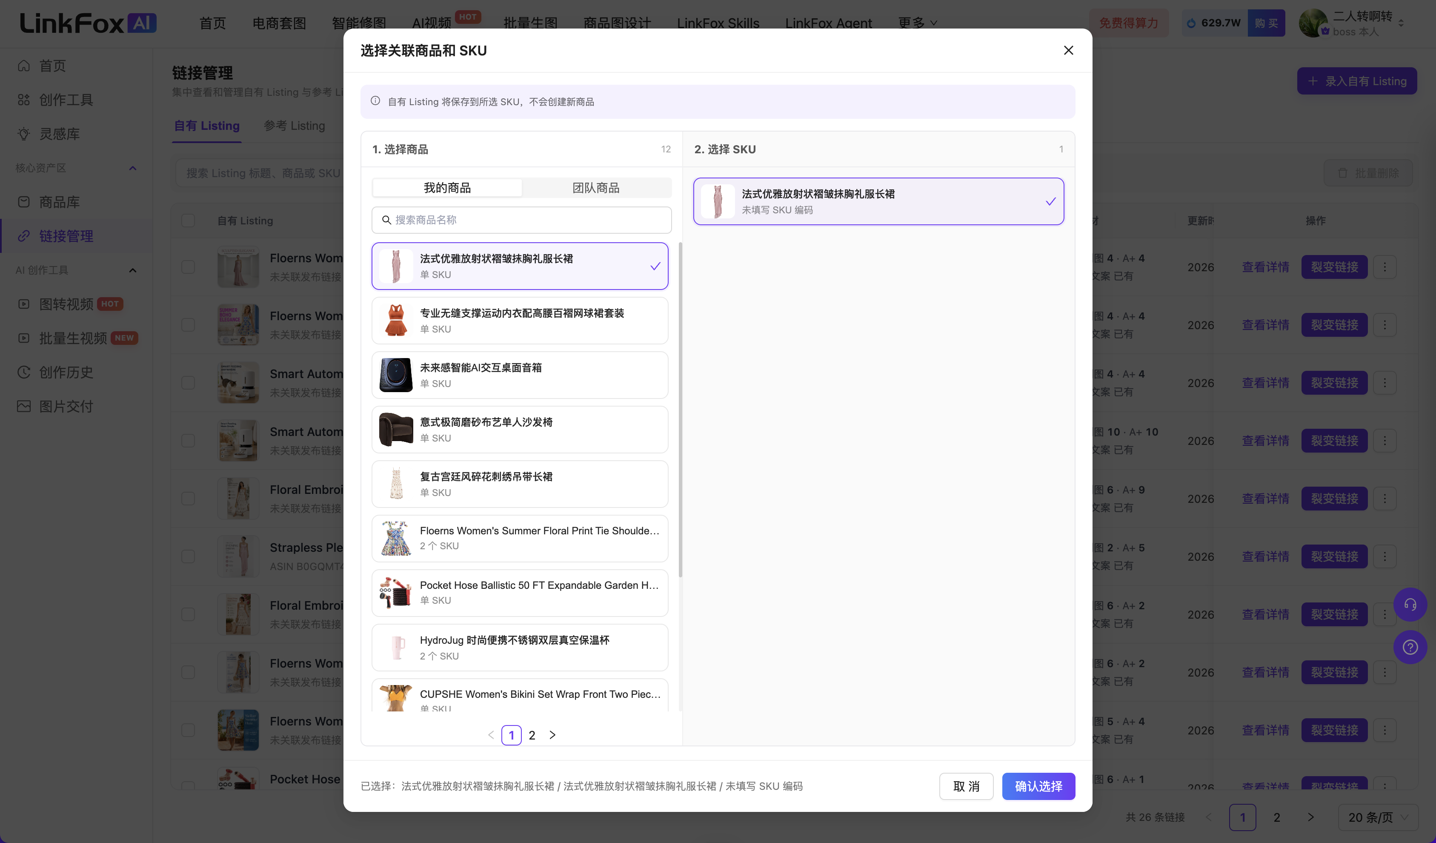This screenshot has width=1436, height=843.
Task: Expand the 更多 top navigation dropdown
Action: (918, 23)
